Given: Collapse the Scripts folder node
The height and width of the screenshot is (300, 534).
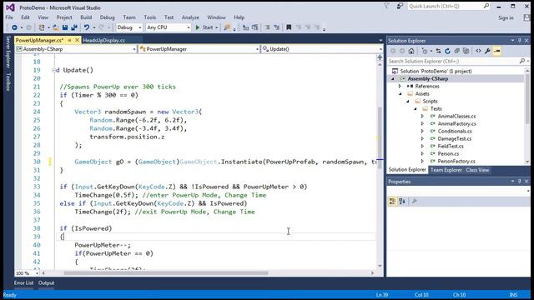Looking at the screenshot, I should click(x=408, y=102).
